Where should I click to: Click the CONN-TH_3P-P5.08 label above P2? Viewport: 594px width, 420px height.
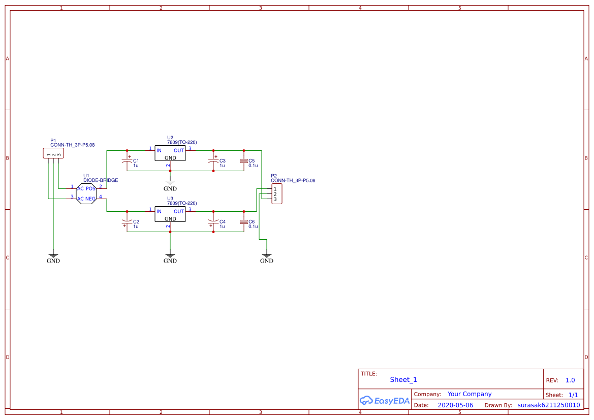(x=294, y=180)
